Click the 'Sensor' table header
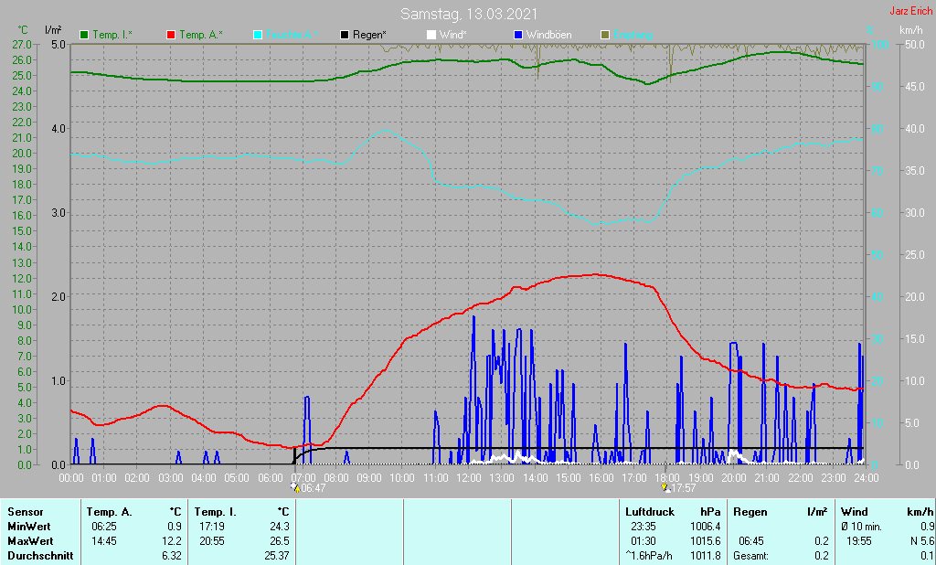 coord(26,512)
